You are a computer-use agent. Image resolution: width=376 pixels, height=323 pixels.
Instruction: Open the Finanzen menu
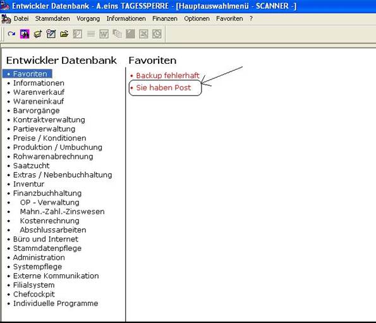click(165, 19)
